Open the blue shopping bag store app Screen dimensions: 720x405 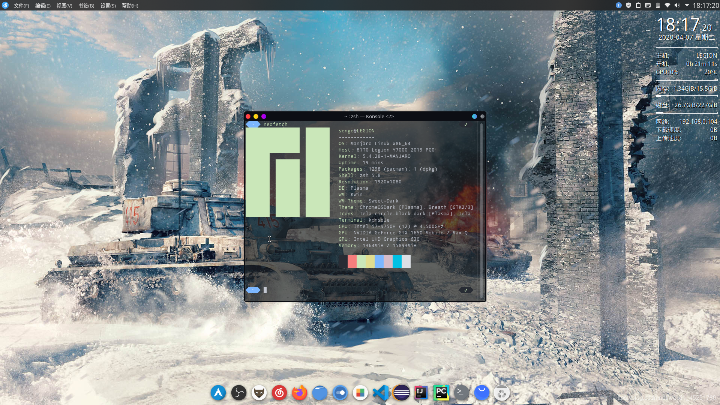[482, 393]
